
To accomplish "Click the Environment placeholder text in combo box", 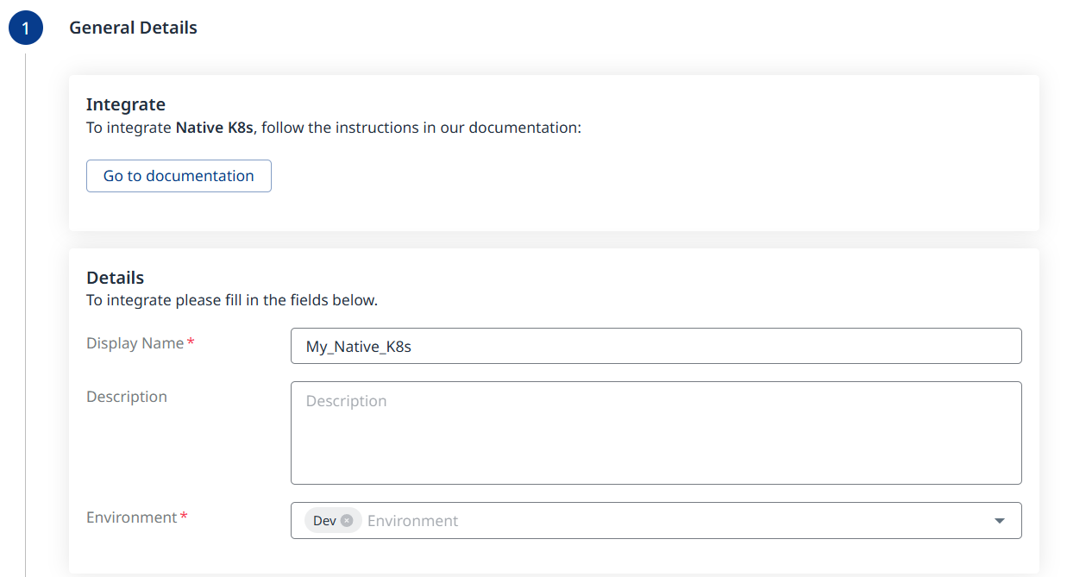I will click(412, 521).
